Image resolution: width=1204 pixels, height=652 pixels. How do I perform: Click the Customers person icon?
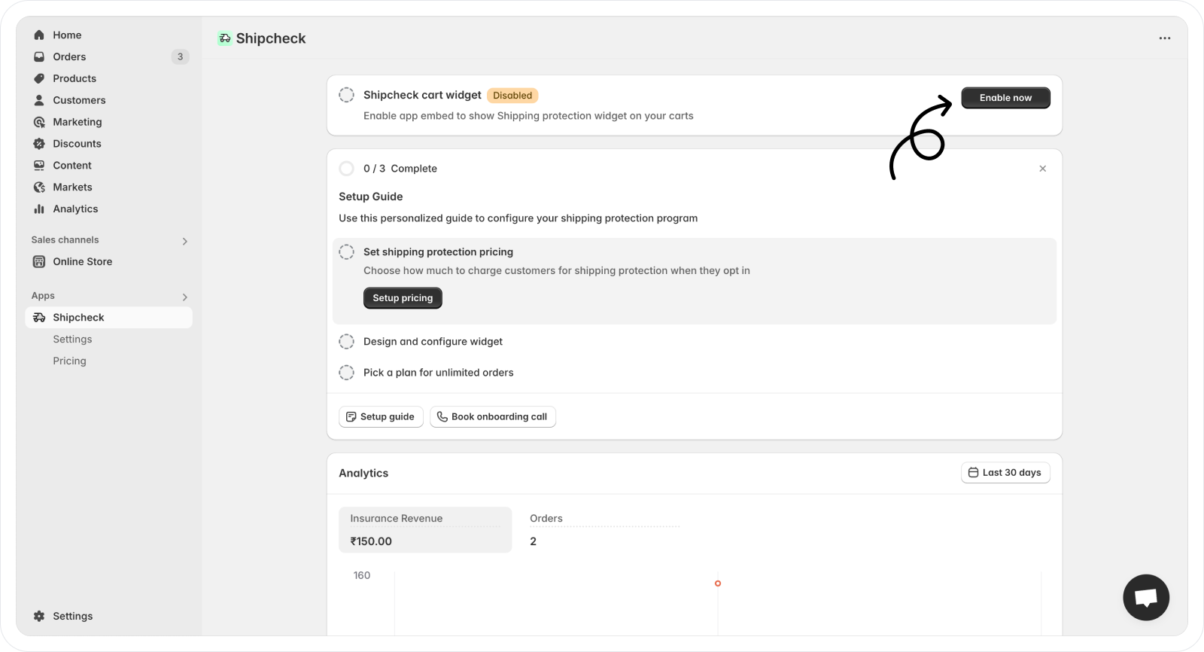(x=39, y=100)
